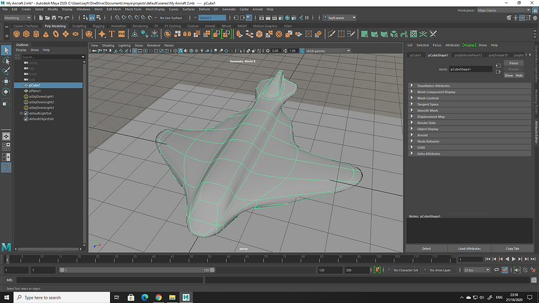
Task: Create a polygon cylinder from the shelf
Action: tap(36, 34)
